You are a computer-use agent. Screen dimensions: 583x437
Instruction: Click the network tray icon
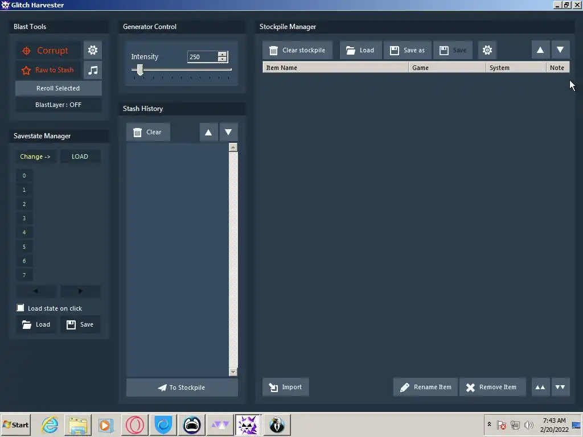pos(515,424)
